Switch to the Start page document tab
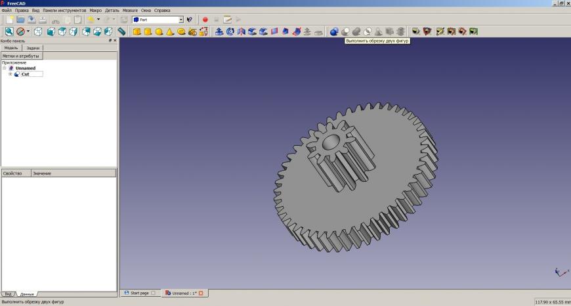The image size is (571, 306). (x=140, y=293)
